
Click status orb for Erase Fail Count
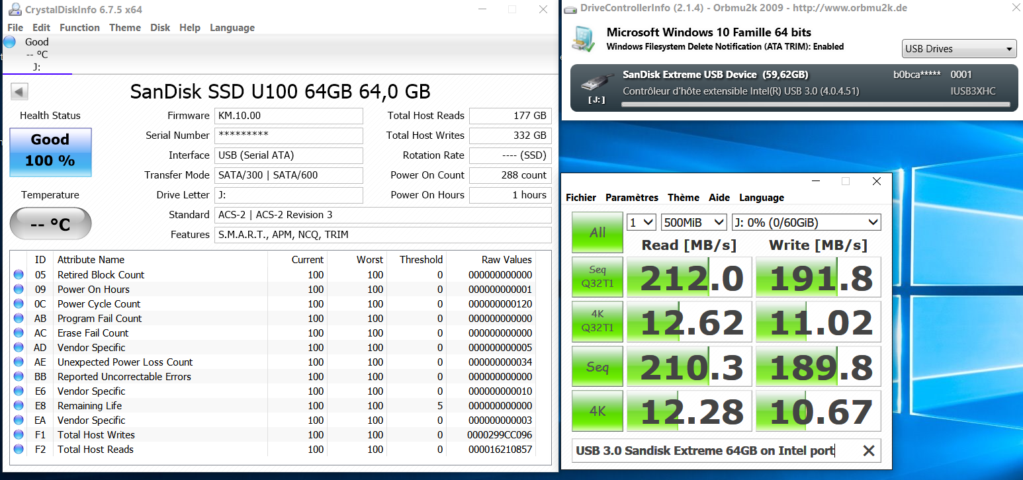(x=19, y=333)
